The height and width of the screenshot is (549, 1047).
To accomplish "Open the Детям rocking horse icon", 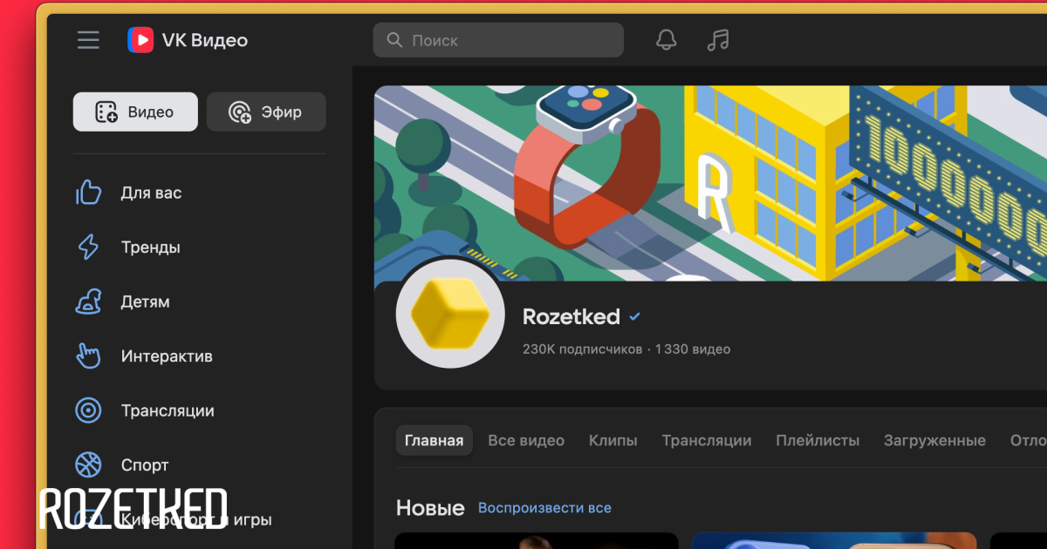I will [88, 302].
